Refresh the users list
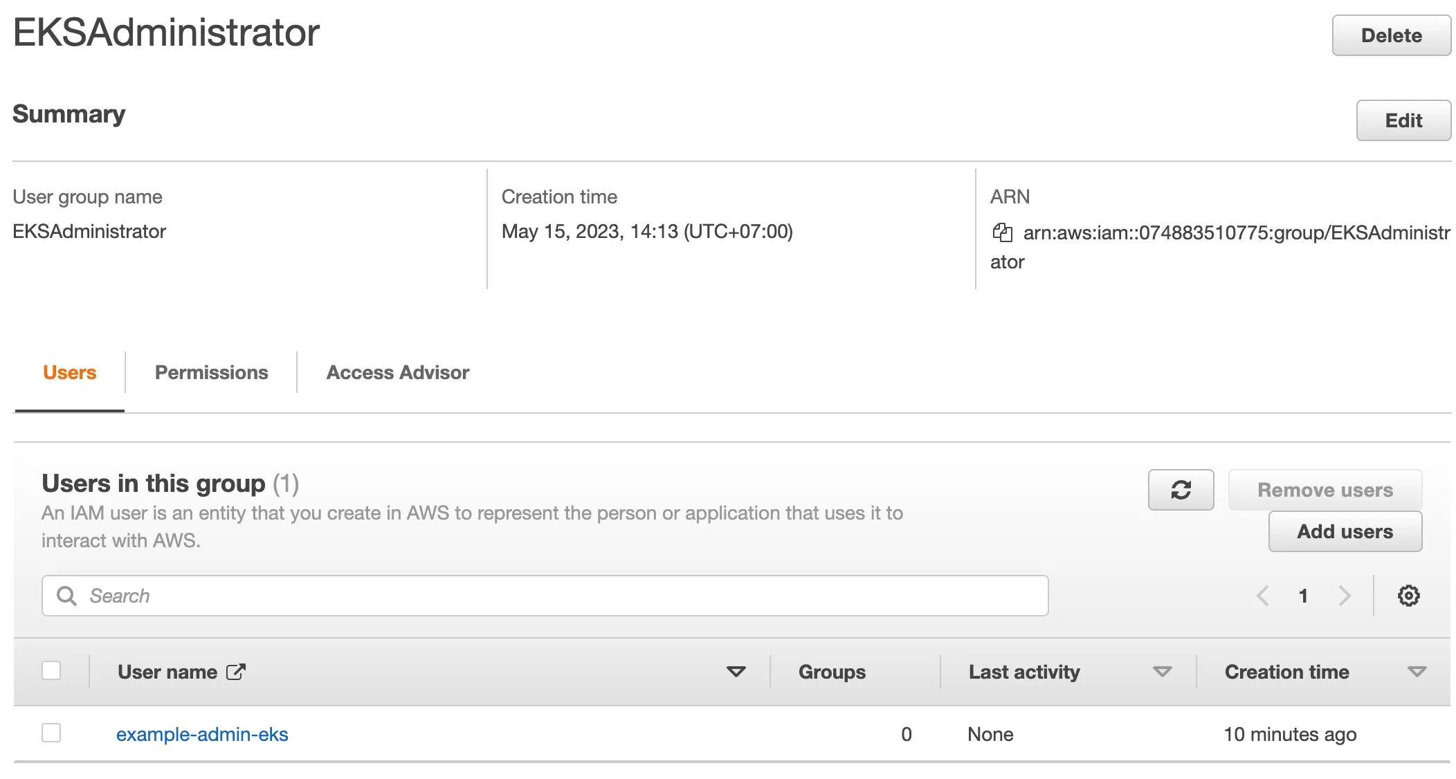Viewport: 1456px width, 779px height. click(x=1181, y=490)
